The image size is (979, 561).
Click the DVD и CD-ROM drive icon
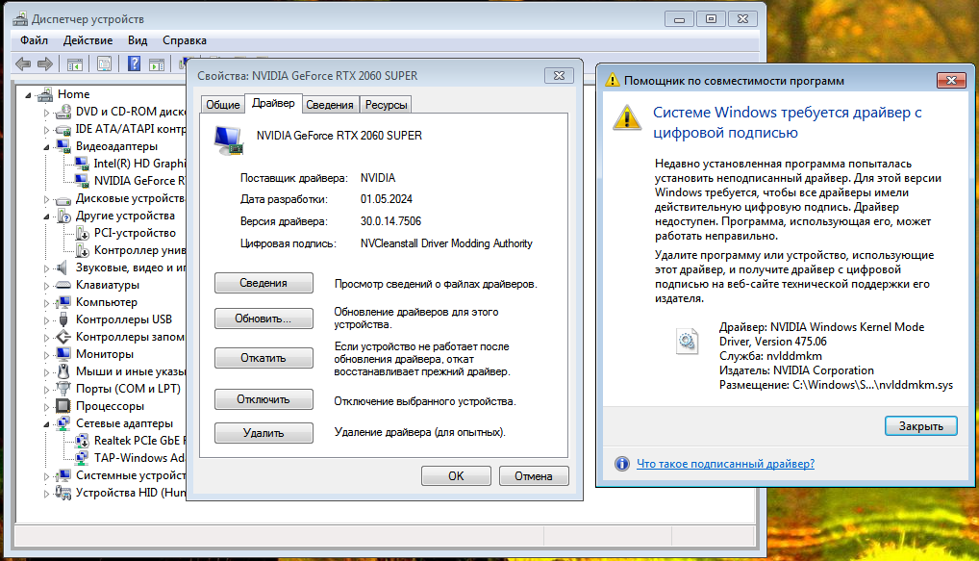[63, 112]
